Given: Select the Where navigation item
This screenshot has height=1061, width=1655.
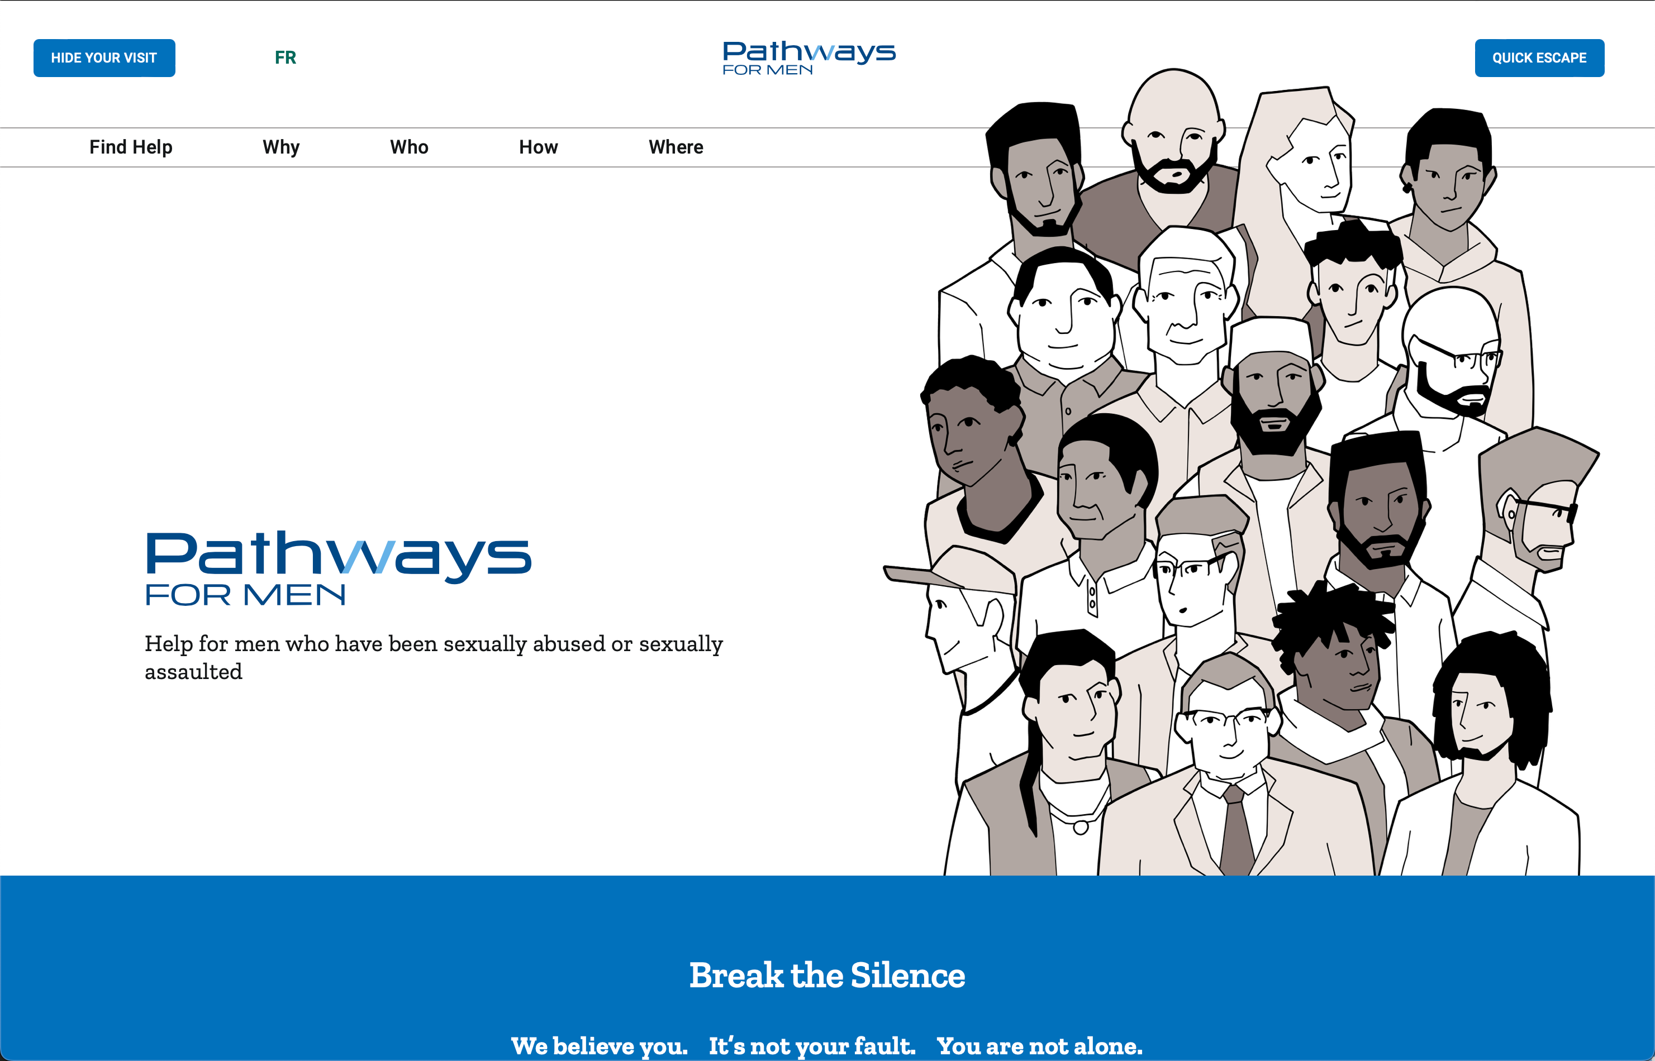Looking at the screenshot, I should [x=674, y=146].
